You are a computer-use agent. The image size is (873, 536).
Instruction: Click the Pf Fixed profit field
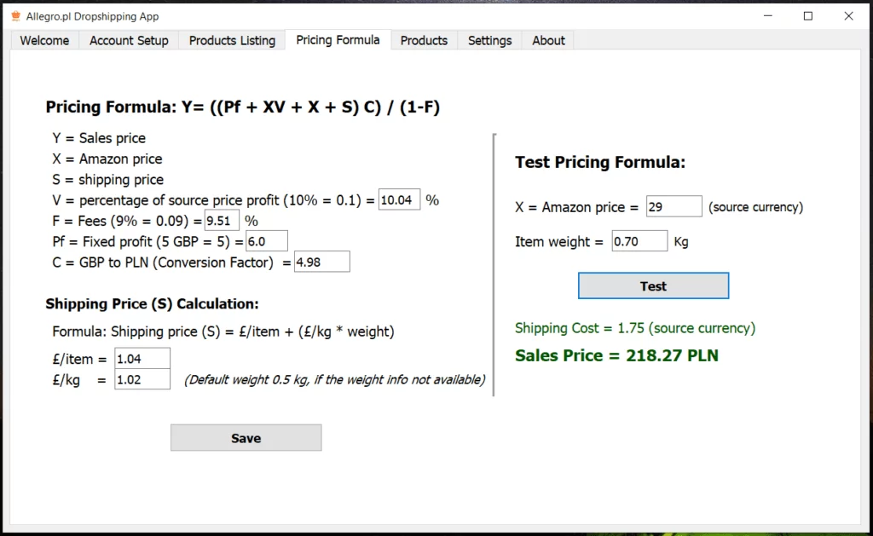point(267,241)
